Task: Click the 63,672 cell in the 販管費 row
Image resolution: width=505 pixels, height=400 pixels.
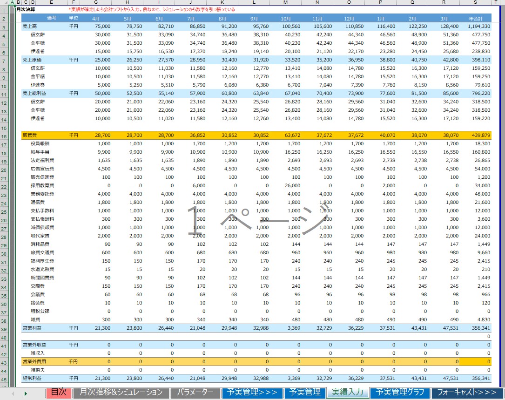Action: click(x=285, y=136)
